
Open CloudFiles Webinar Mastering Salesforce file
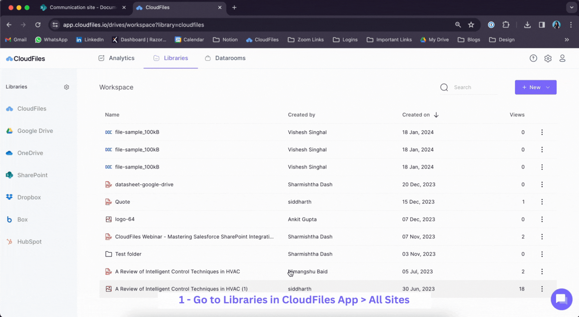point(194,237)
